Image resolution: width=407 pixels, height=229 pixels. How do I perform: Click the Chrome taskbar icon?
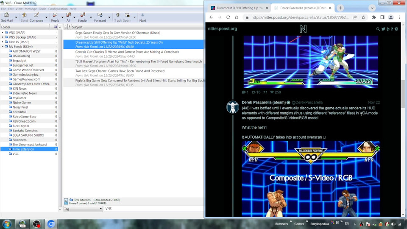[51, 224]
